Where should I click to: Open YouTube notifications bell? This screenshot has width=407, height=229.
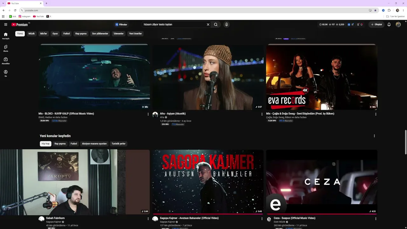(389, 24)
